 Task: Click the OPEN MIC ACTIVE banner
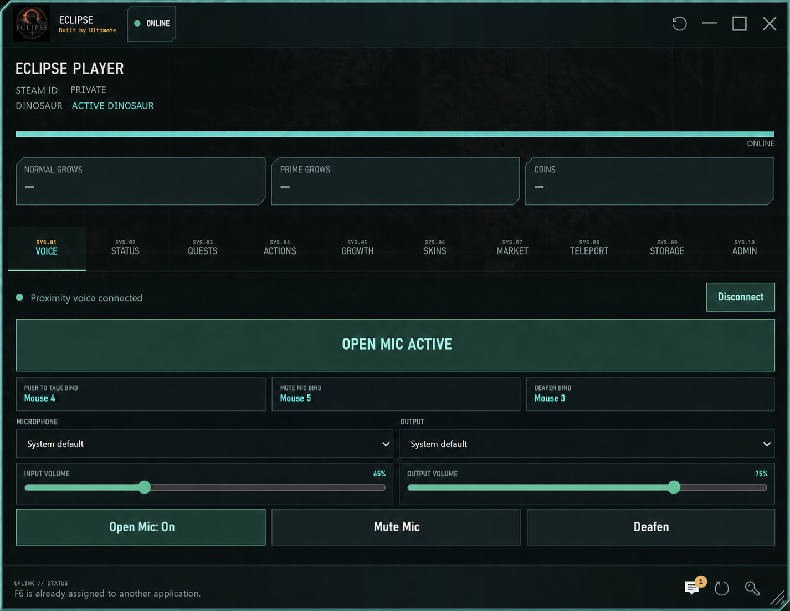click(x=395, y=345)
